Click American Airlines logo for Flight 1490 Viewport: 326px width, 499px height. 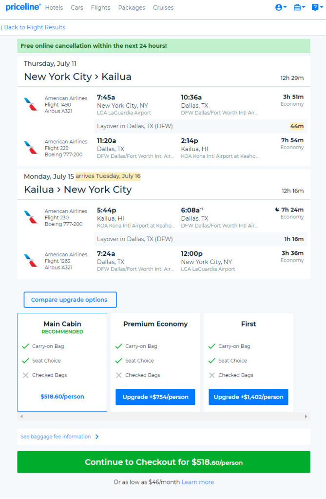click(x=31, y=104)
